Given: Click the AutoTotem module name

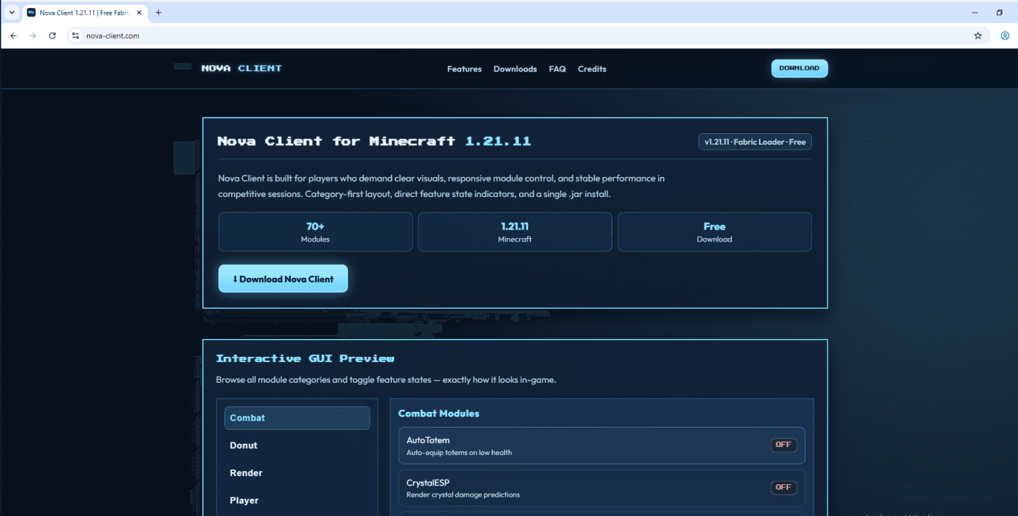Looking at the screenshot, I should pyautogui.click(x=428, y=440).
